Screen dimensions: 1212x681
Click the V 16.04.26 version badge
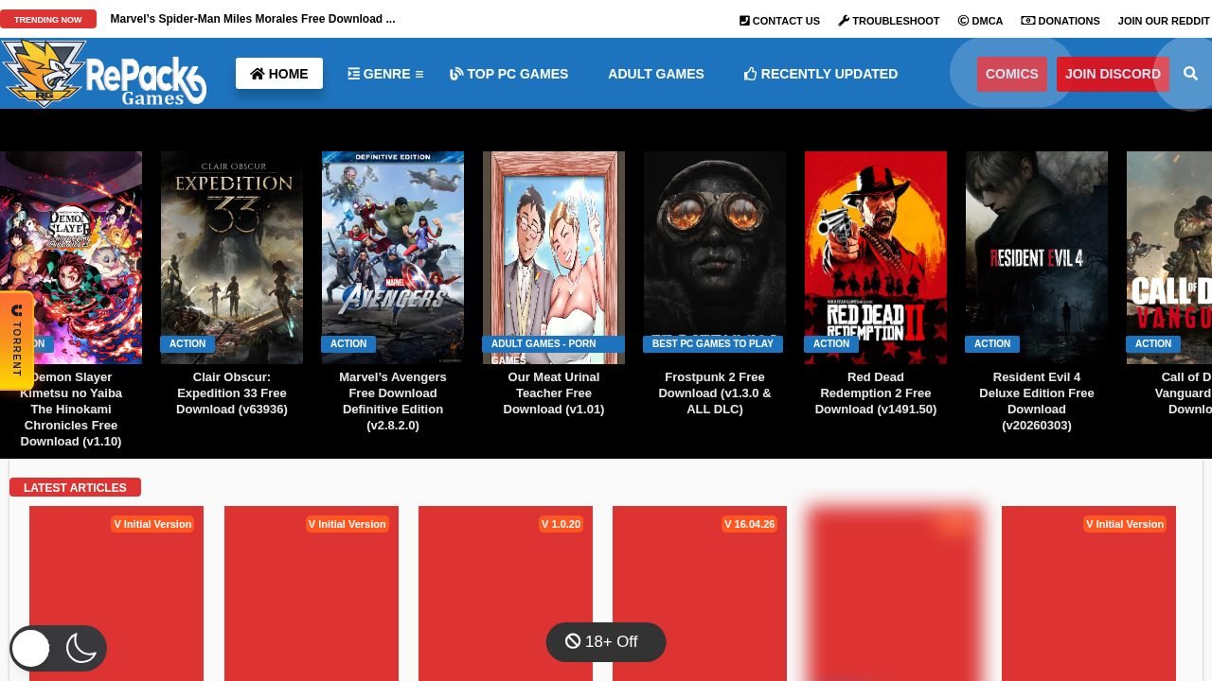(x=750, y=524)
